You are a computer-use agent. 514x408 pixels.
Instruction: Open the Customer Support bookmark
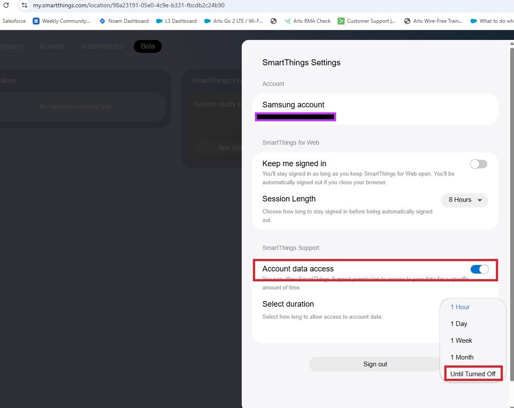point(366,21)
